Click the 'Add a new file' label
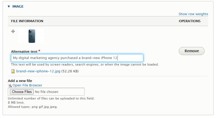Viewport: 219px width, 118px height. click(20, 81)
